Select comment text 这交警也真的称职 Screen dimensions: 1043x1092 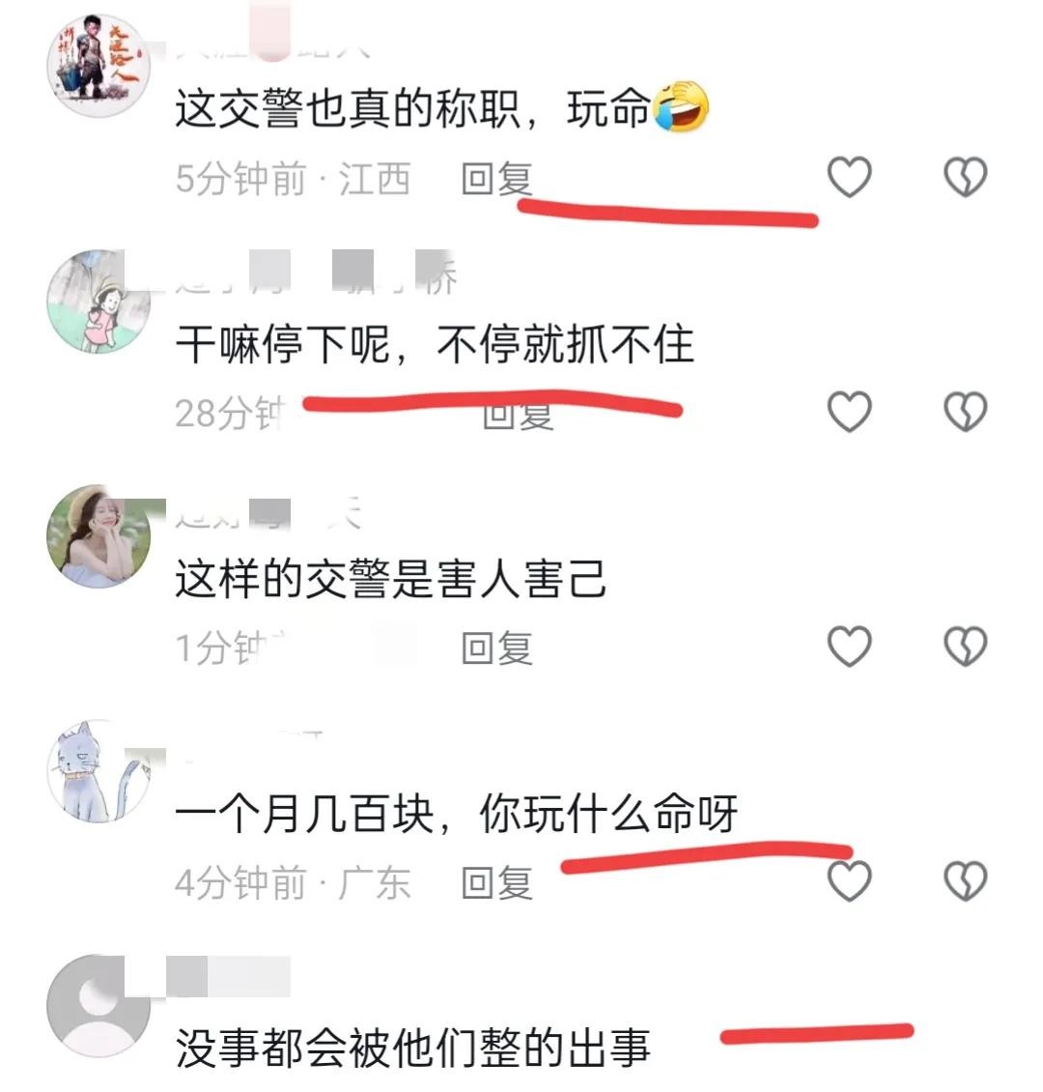[348, 108]
